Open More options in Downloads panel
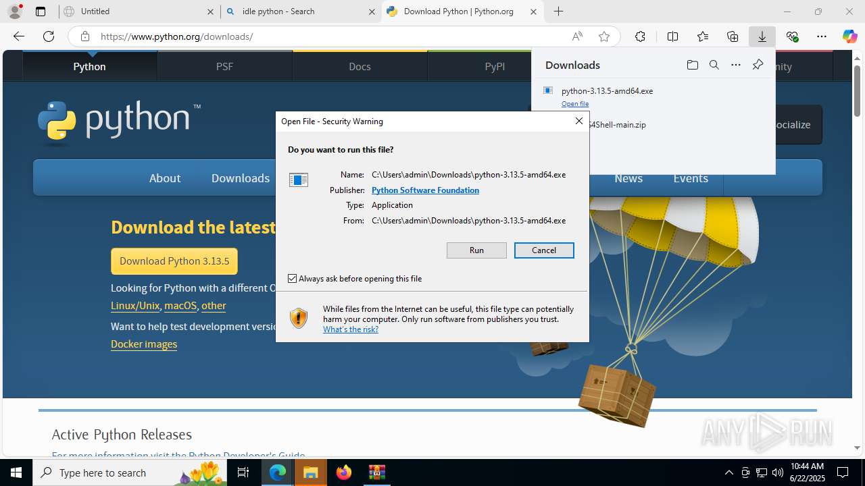The height and width of the screenshot is (486, 865). [x=736, y=65]
